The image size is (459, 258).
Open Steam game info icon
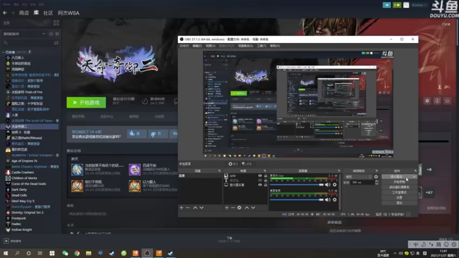pos(437,101)
